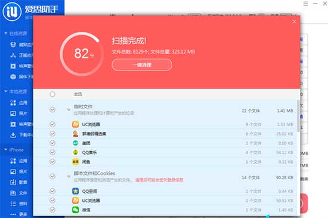Open 影音 media icon under iPhone
Image resolution: width=328 pixels, height=218 pixels.
[x=13, y=182]
